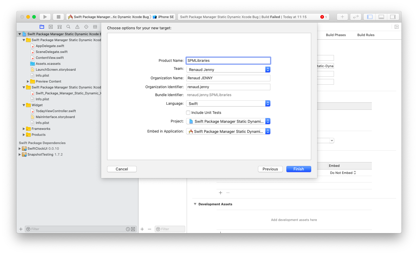Collapse the root project disclosure triangle
Image resolution: width=418 pixels, height=255 pixels.
coord(20,34)
